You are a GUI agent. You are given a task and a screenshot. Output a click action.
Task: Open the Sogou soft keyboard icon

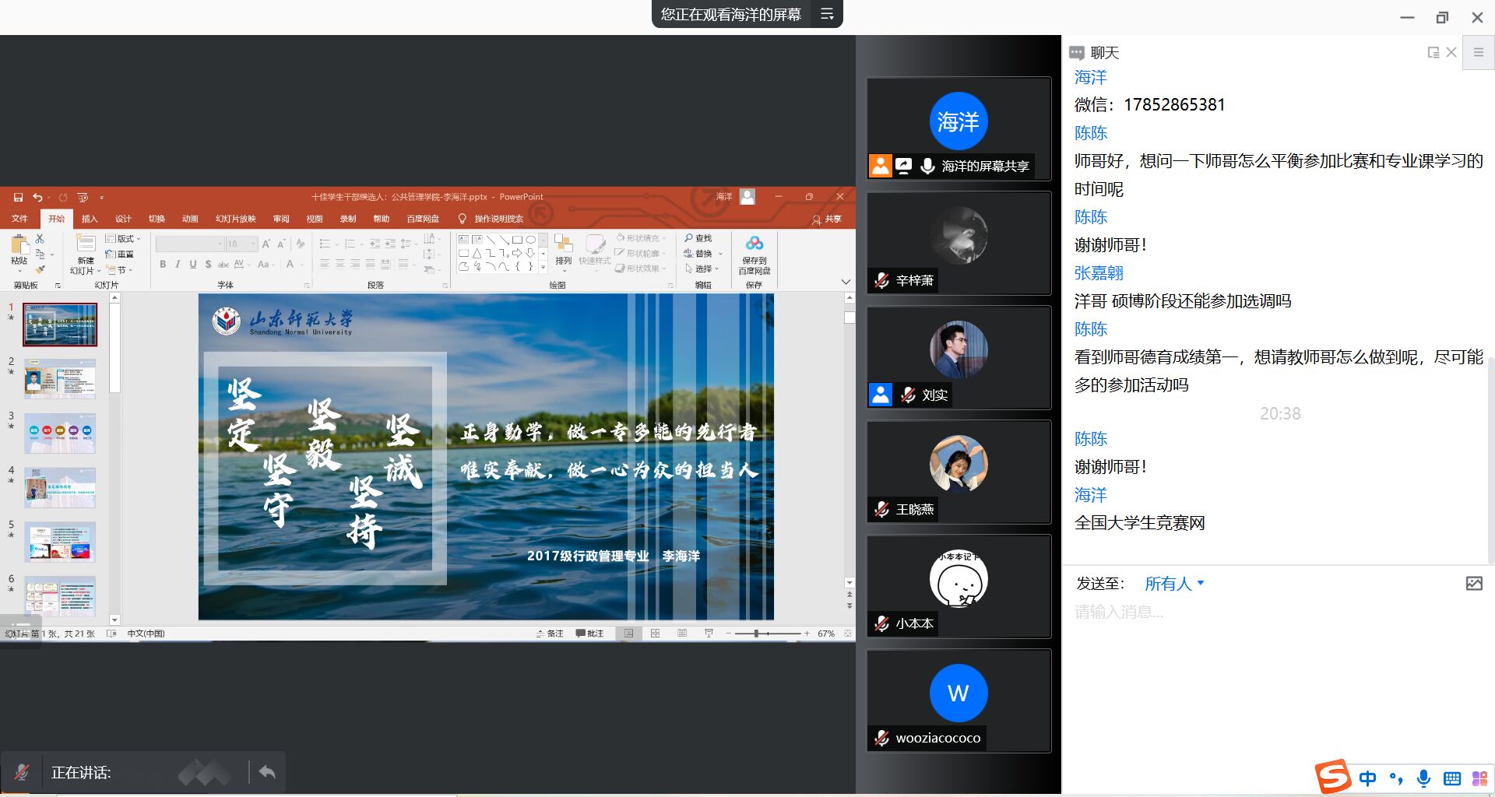click(1451, 778)
